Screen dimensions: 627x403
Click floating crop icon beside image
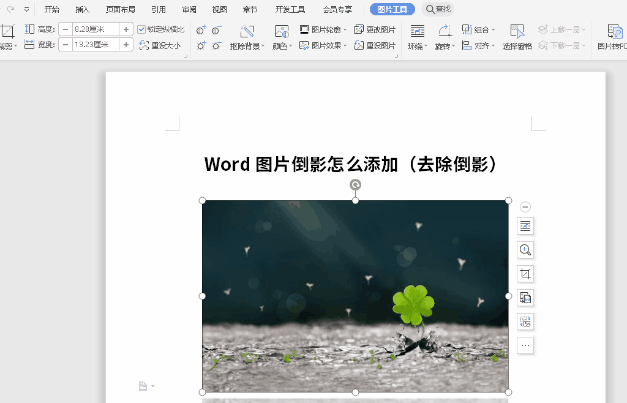[525, 274]
